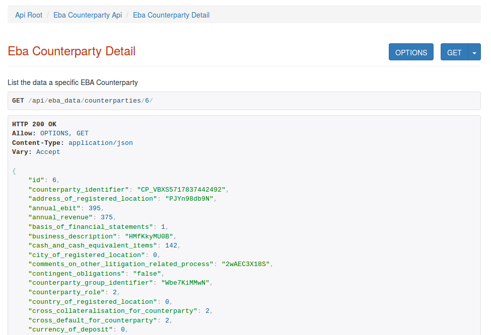Expand the GET format dropdown caret
Viewport: 491px width, 335px height.
(474, 52)
